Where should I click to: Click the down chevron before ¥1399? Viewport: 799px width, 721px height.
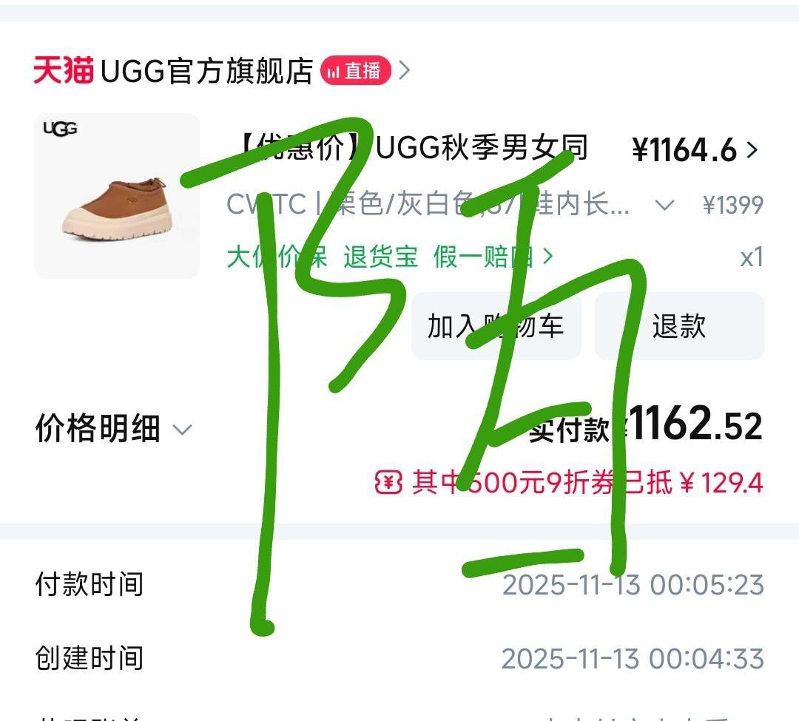coord(664,205)
